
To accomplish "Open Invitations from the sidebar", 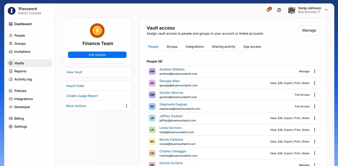I will 22,52.
